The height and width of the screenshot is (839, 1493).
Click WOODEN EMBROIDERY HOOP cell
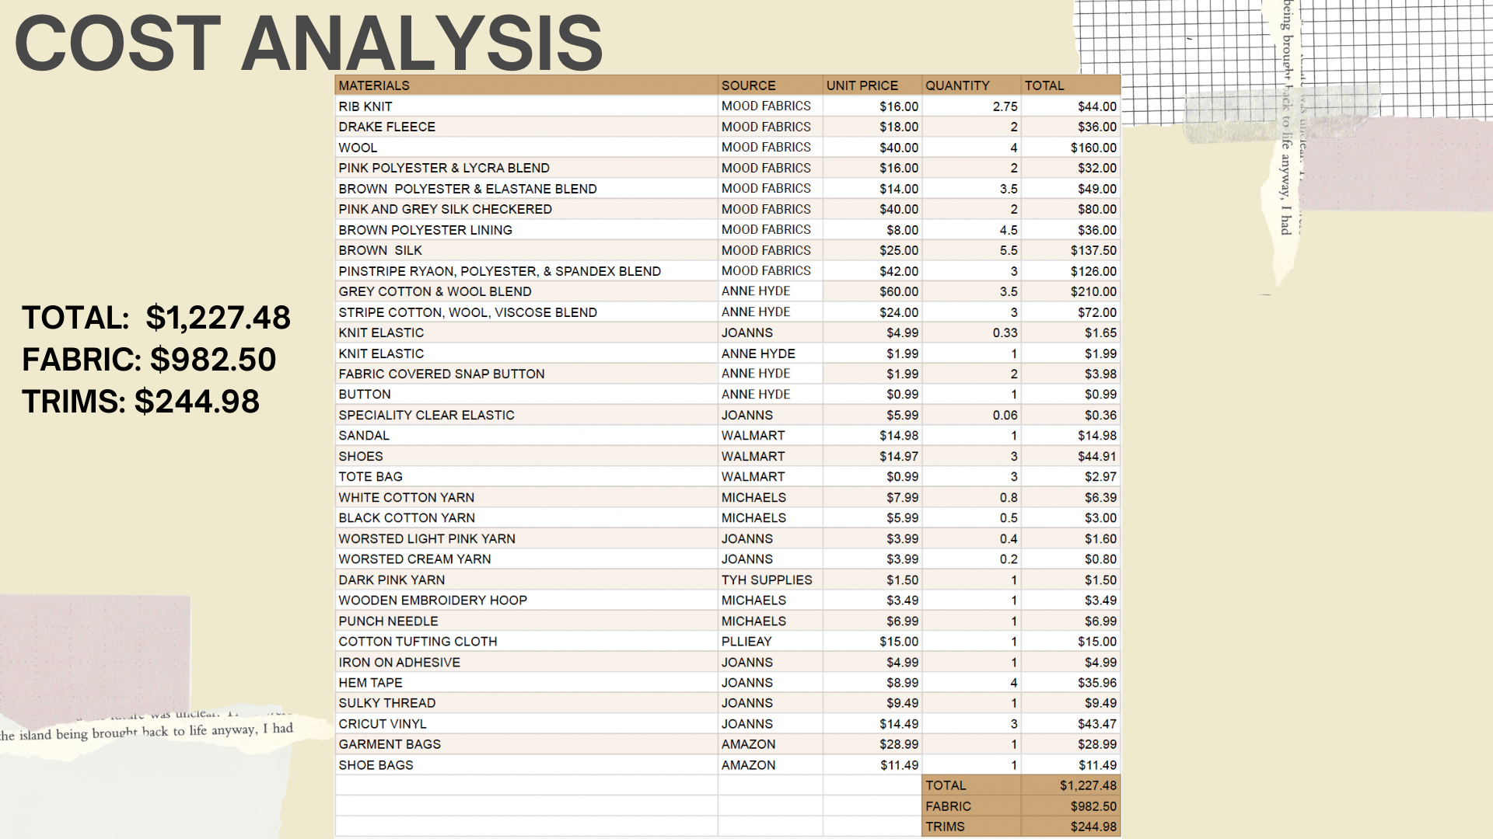[526, 601]
